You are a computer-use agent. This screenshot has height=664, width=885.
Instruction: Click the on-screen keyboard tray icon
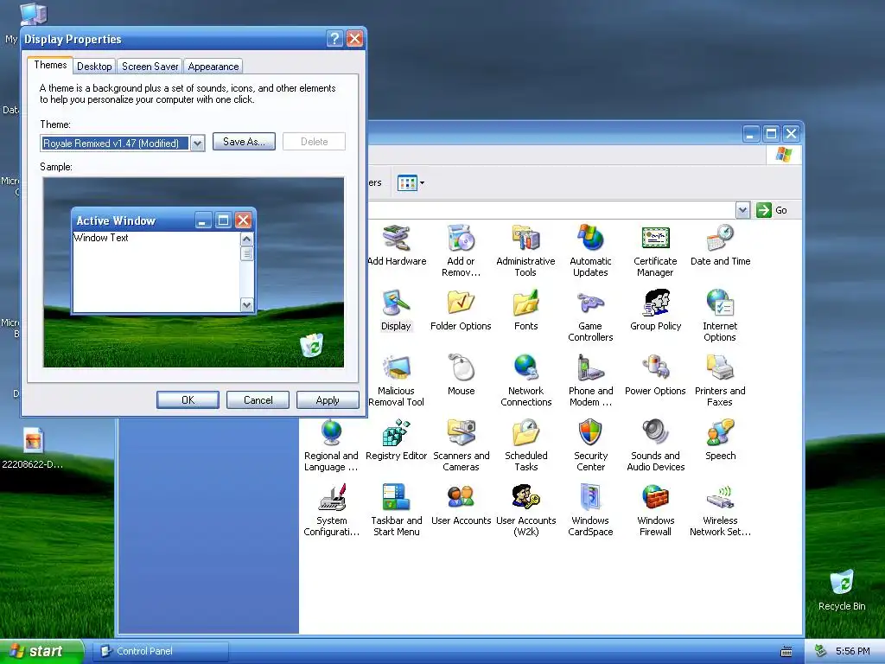tap(786, 652)
